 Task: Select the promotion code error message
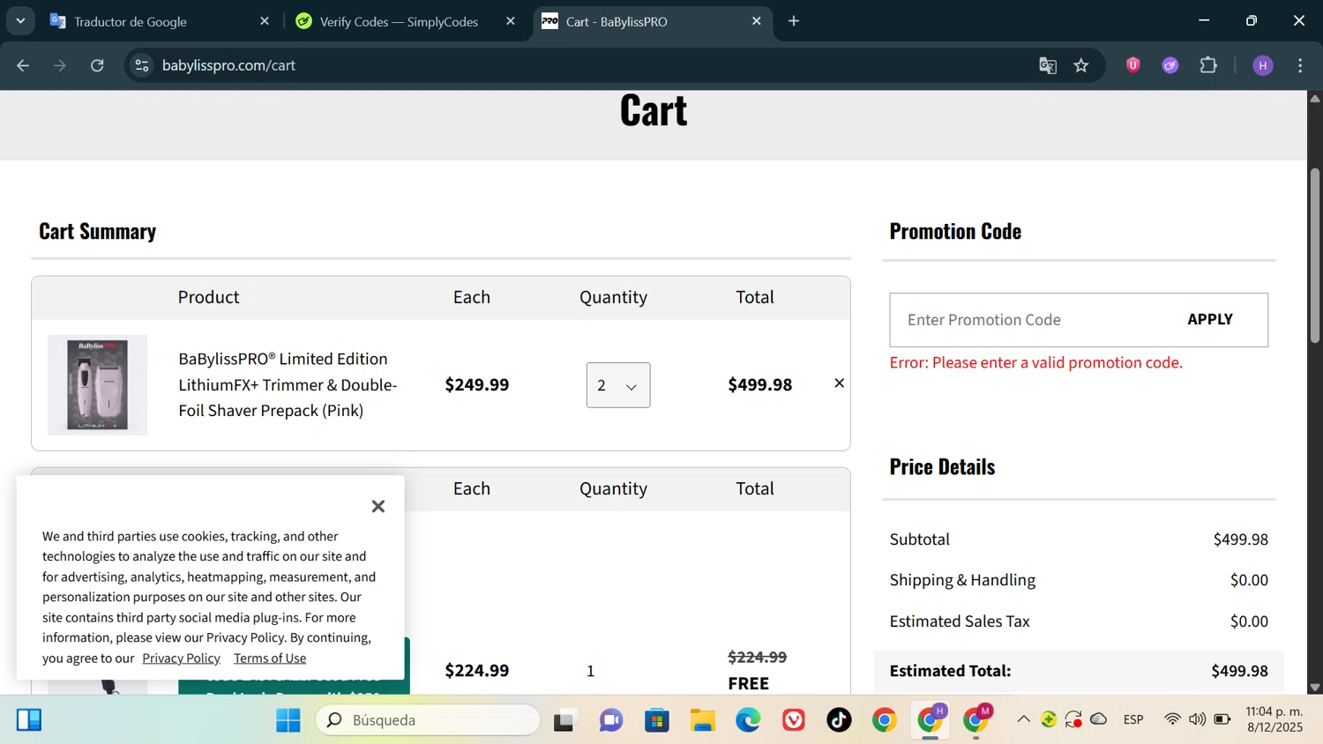point(1036,362)
